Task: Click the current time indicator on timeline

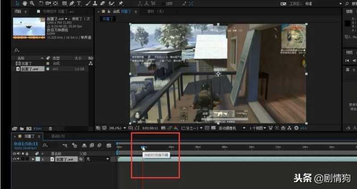Action: [x=143, y=147]
